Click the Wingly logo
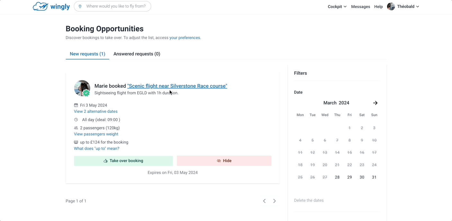 [x=51, y=6]
